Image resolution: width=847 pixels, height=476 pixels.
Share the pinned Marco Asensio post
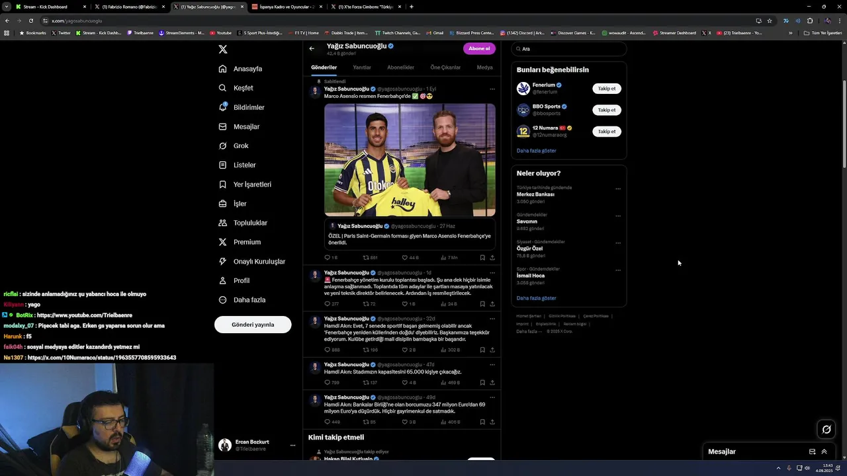point(492,257)
